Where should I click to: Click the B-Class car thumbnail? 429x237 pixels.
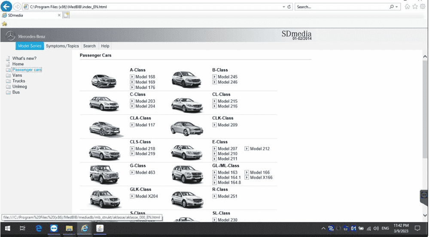click(186, 79)
